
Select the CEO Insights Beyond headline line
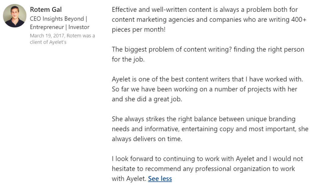(58, 19)
